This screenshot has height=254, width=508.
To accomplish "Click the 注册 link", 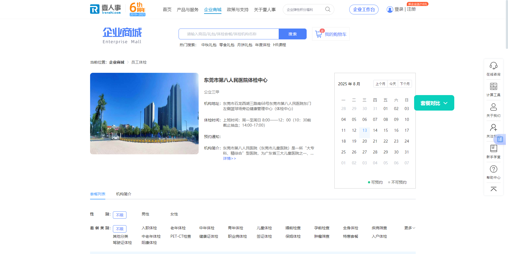I will tap(411, 9).
